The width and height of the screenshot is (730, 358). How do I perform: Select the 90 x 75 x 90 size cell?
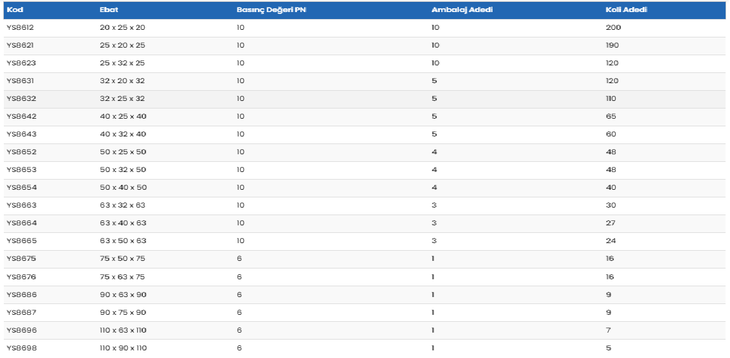[123, 312]
